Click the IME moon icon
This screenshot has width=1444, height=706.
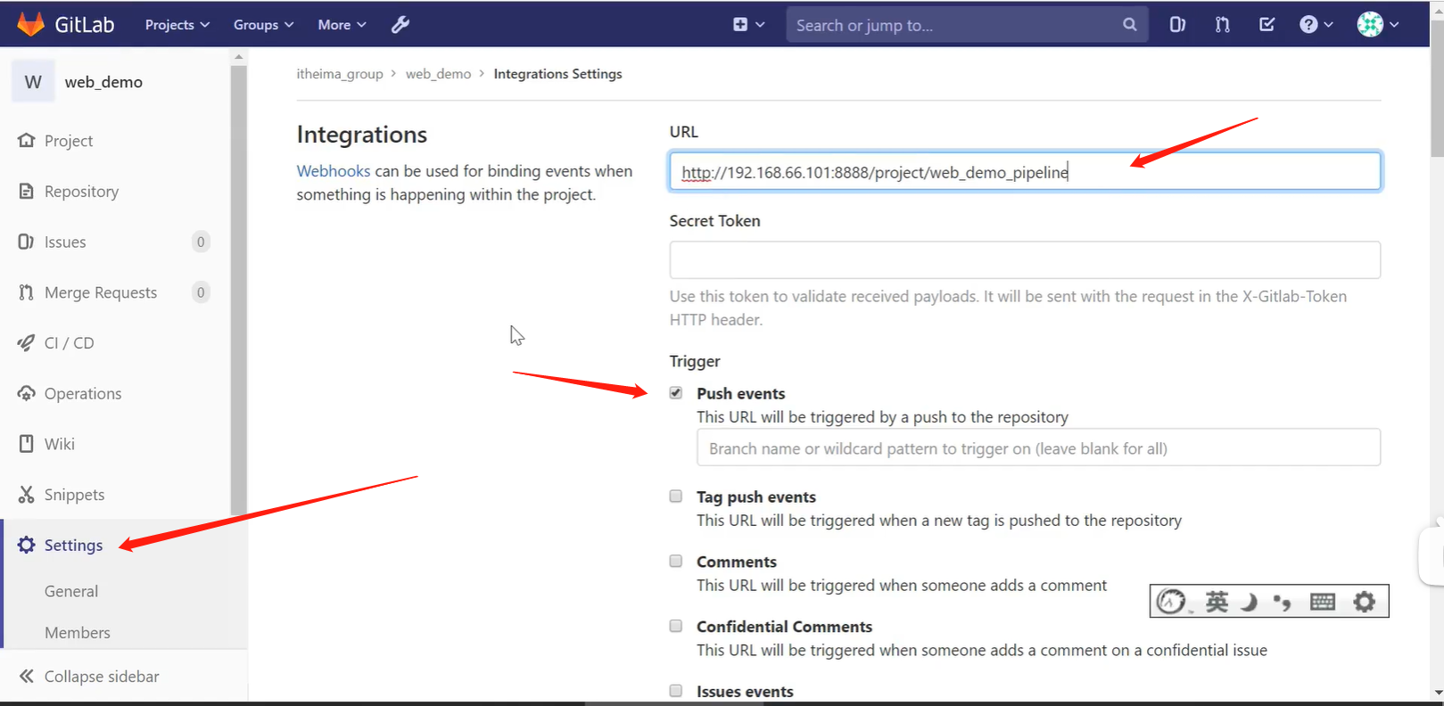1249,603
